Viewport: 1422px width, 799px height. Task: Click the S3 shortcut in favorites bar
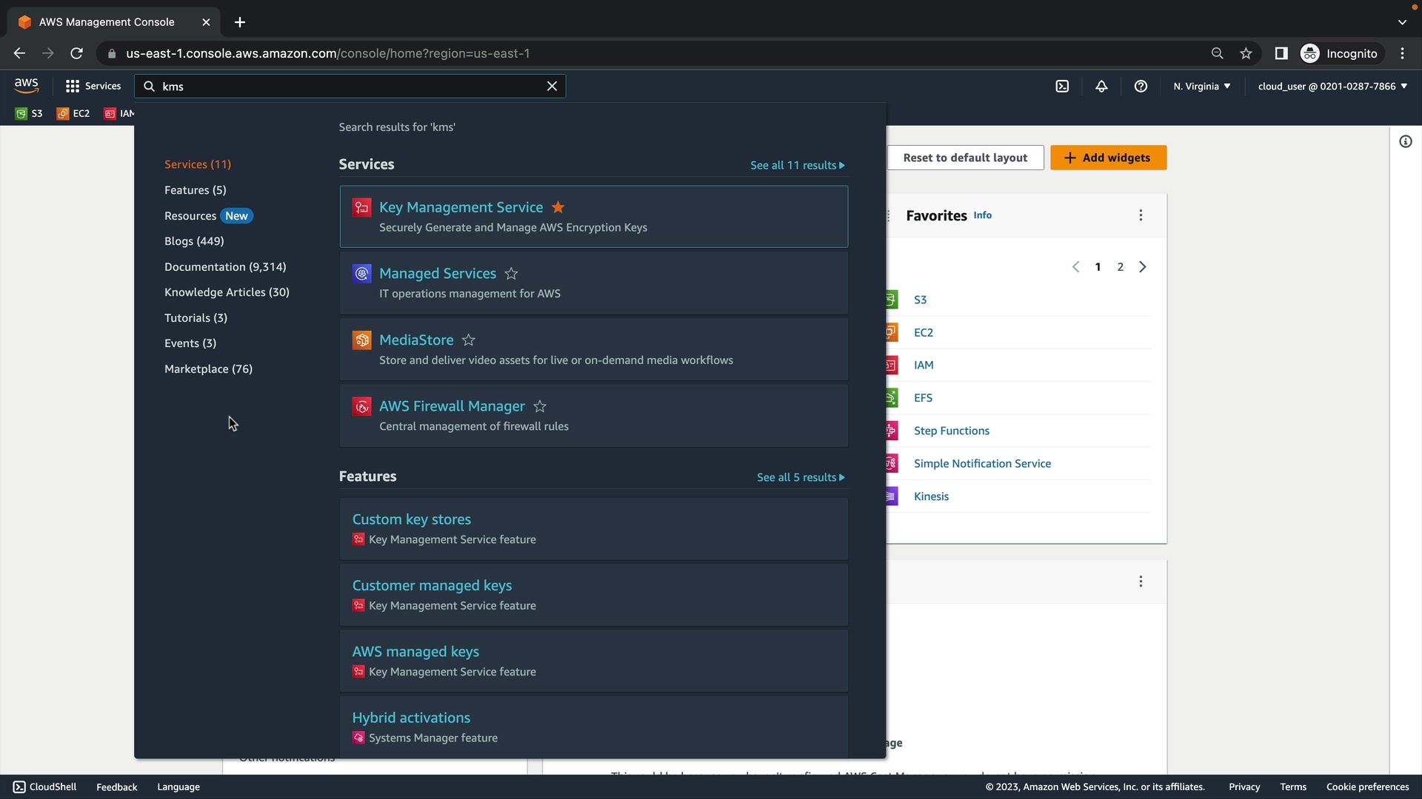(x=30, y=114)
